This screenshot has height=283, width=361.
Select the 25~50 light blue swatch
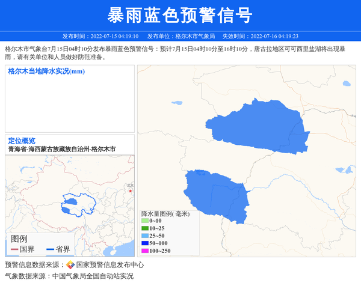pyautogui.click(x=145, y=236)
